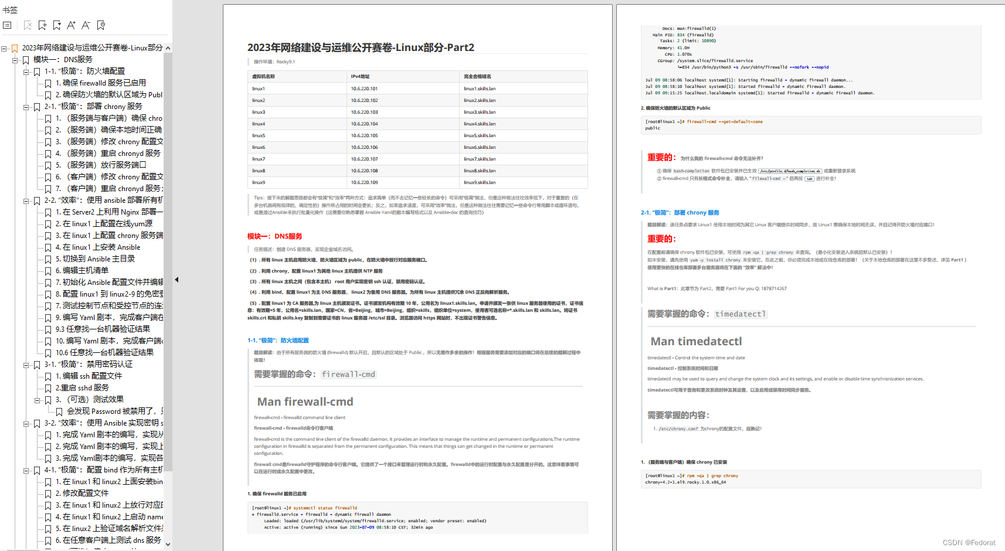Collapse the 3-2. "效率"：使用 Ansible 实现密钥 node
1005x551 pixels.
tap(26, 424)
